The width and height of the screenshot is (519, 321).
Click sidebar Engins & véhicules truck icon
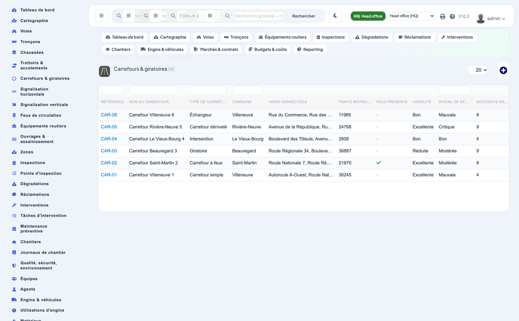click(14, 300)
